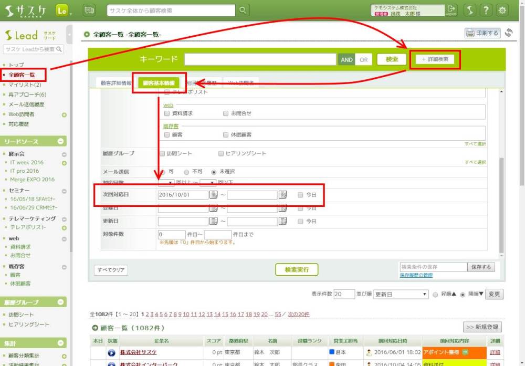Open the chat message icon in header

pos(89,10)
